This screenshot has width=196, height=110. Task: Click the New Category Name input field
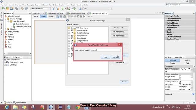click(105, 50)
